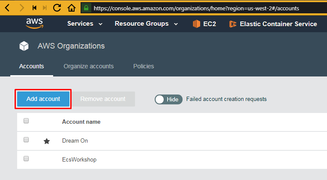Click the Add account button
The height and width of the screenshot is (180, 327).
coord(43,99)
